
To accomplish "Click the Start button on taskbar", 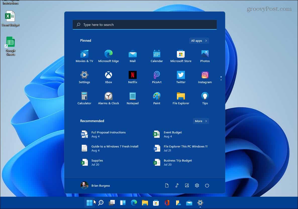I will pyautogui.click(x=89, y=203).
